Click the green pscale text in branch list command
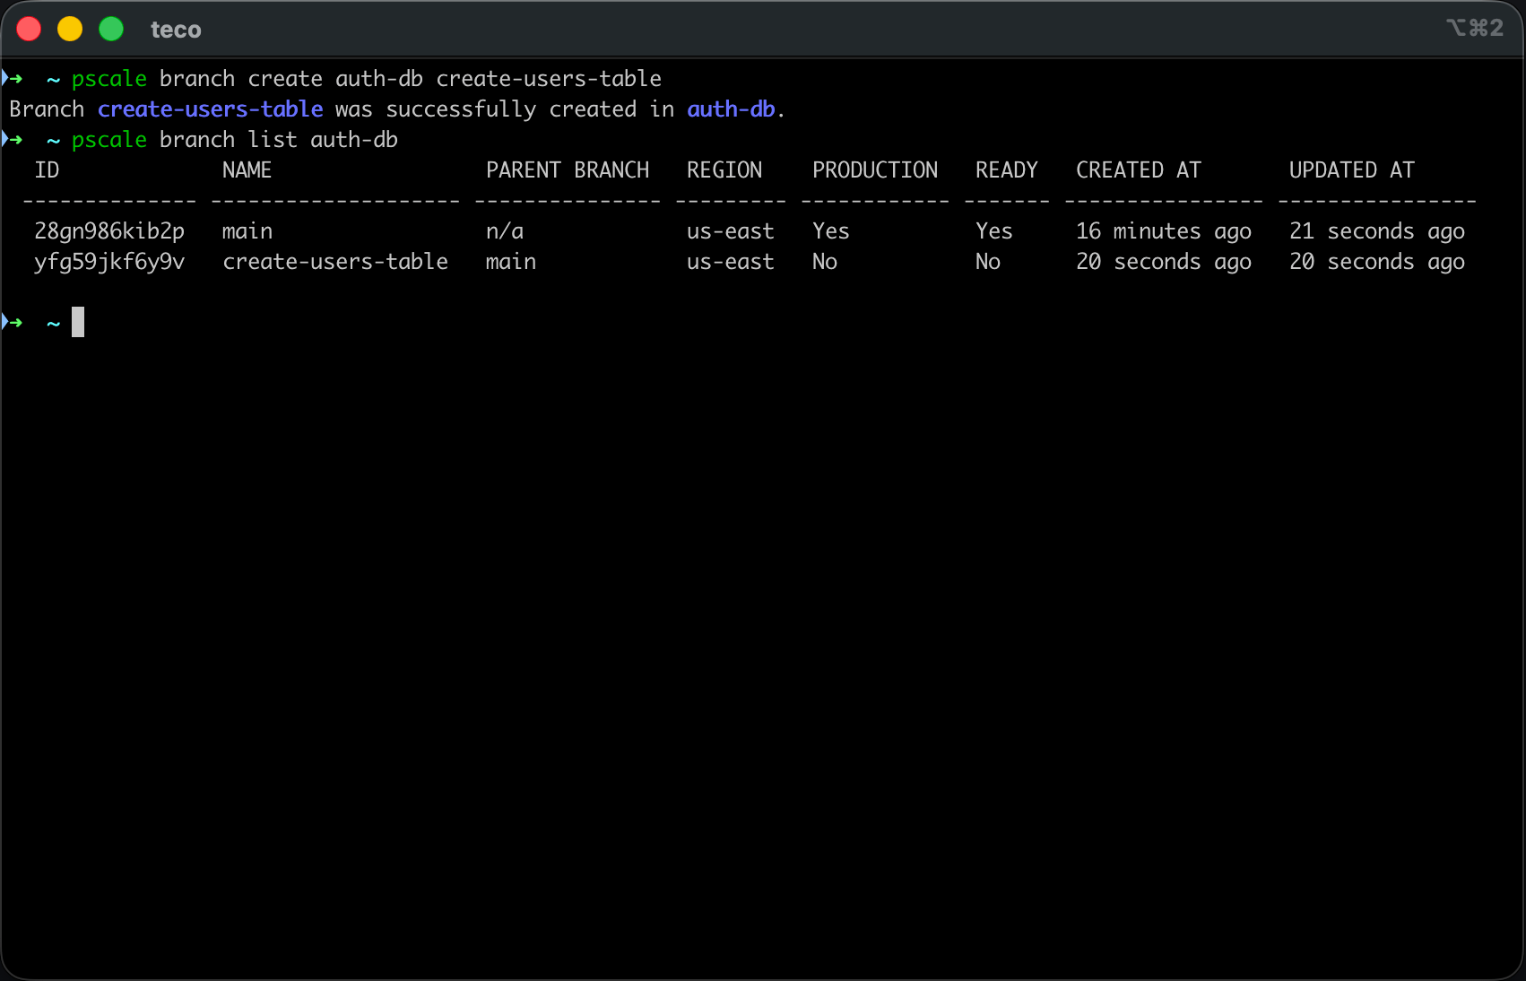1526x981 pixels. point(108,139)
